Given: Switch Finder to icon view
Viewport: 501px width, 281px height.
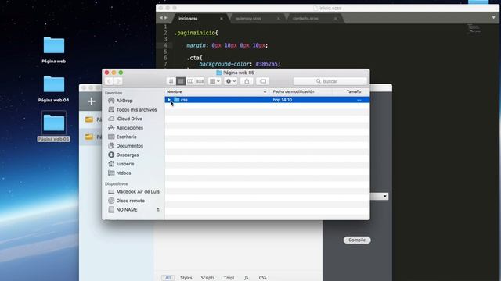Looking at the screenshot, I should [x=171, y=81].
